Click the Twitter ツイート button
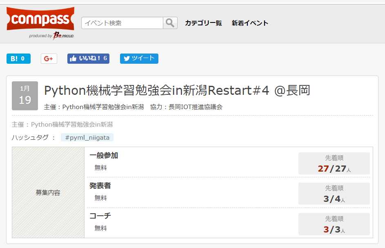Image resolution: width=385 pixels, height=248 pixels. 139,58
